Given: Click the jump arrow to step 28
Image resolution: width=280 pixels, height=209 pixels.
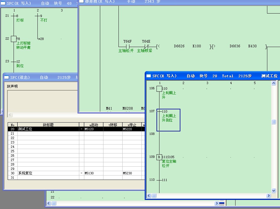Looking at the screenshot, I should (x=38, y=39).
